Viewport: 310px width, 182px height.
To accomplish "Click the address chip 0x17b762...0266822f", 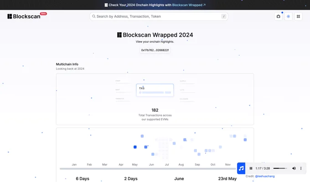I will click(155, 50).
